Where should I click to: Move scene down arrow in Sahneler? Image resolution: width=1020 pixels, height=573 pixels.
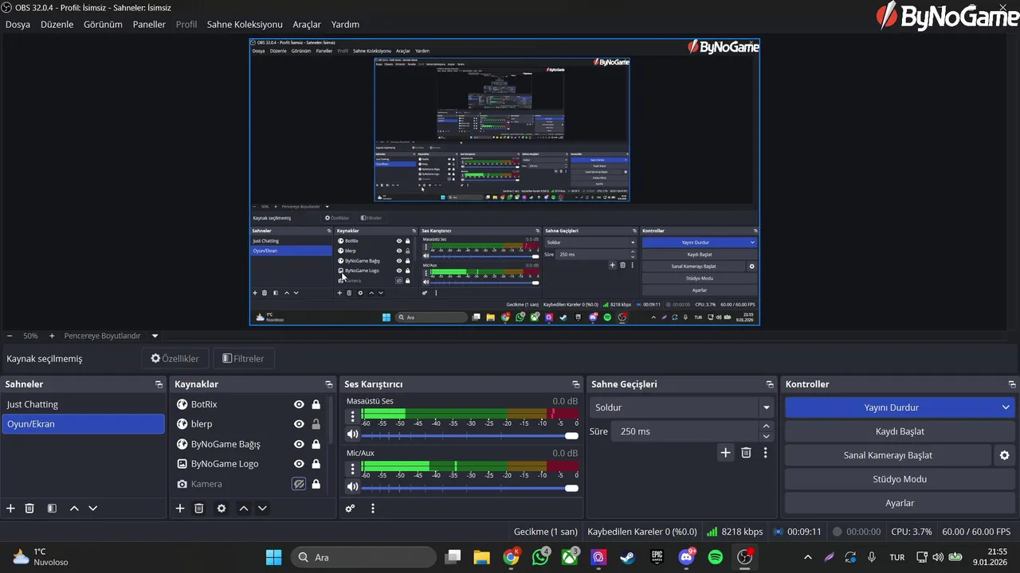[93, 509]
